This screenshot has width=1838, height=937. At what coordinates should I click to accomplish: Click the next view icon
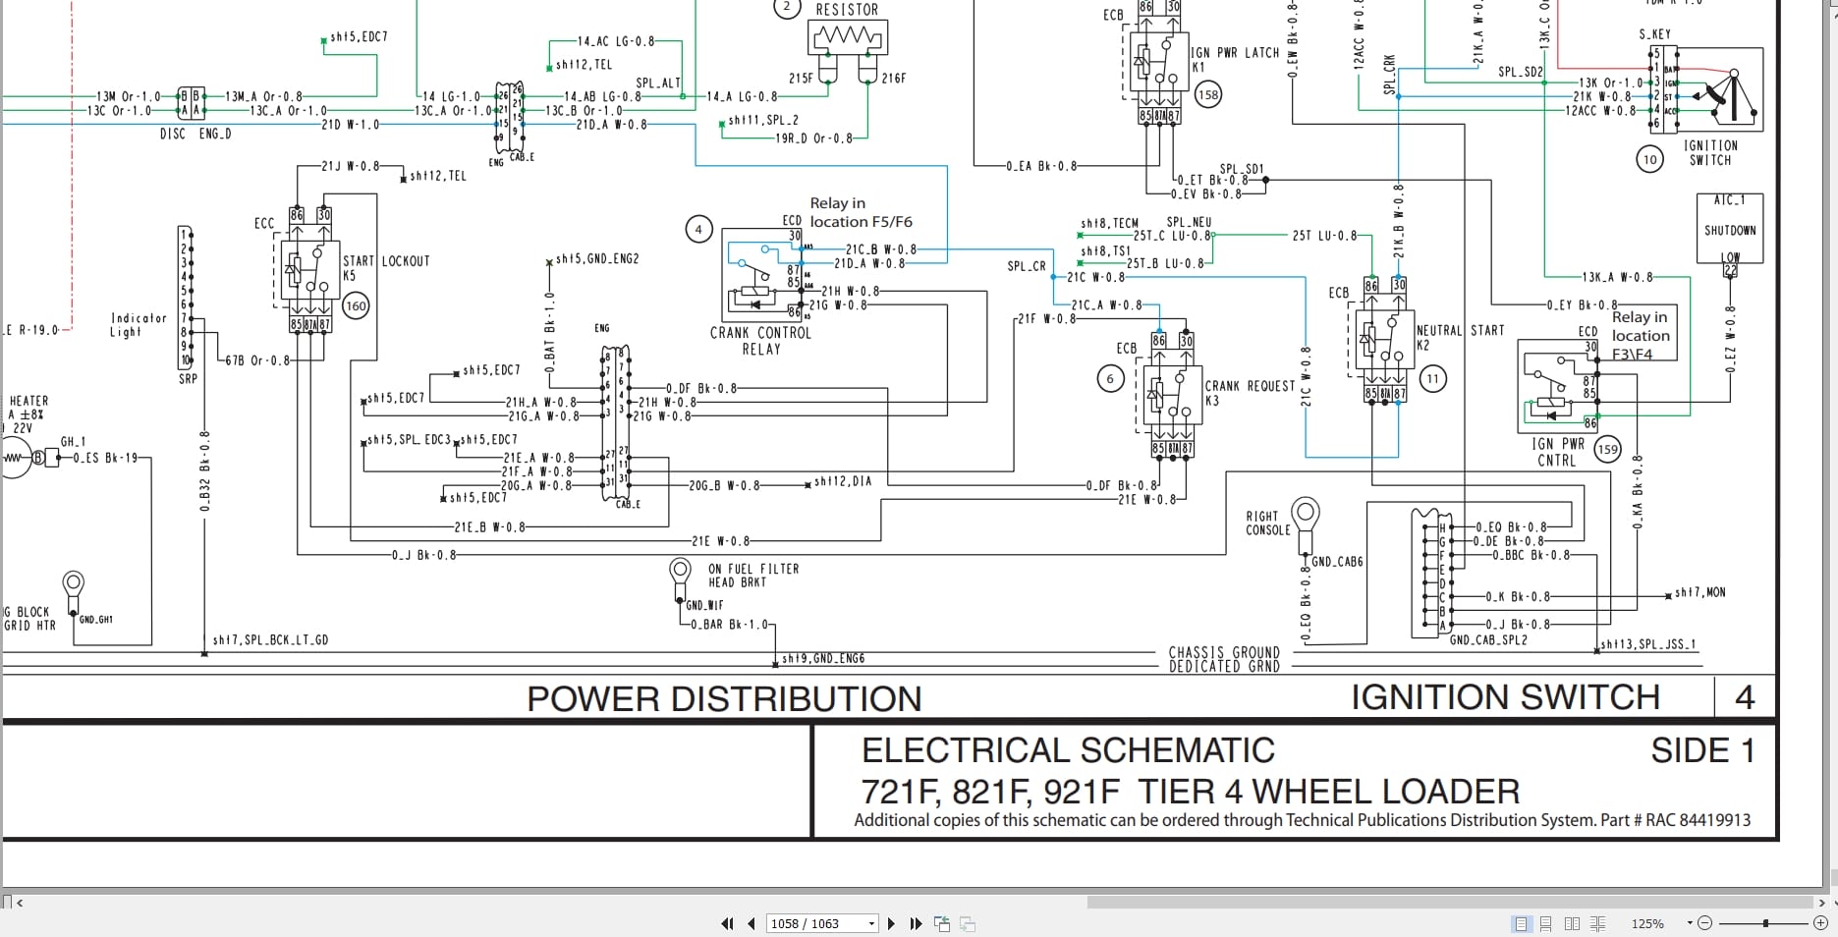[x=968, y=923]
